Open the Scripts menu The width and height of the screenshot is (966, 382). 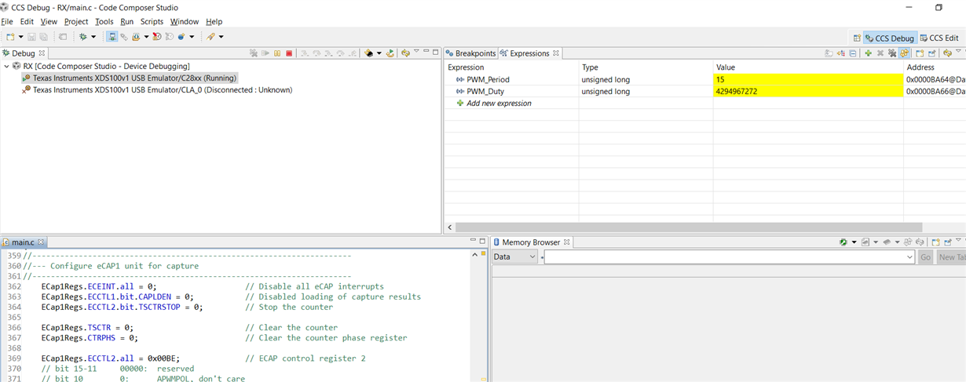point(152,21)
